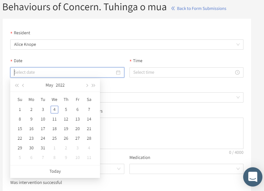Select 2022 year label in calendar header
This screenshot has height=191, width=264.
[x=60, y=85]
